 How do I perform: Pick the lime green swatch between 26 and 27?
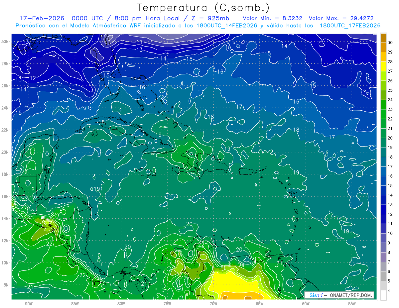pos(384,76)
